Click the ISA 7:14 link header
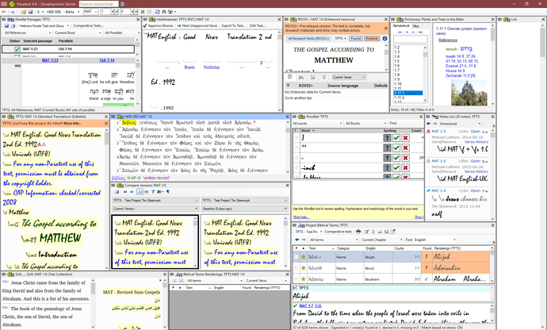This screenshot has height=330, width=547. click(107, 60)
